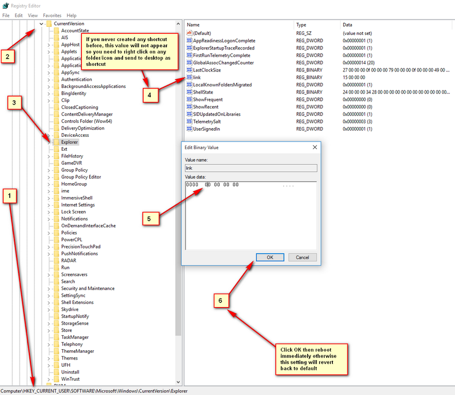Image resolution: width=455 pixels, height=395 pixels.
Task: Open the Favorites menu
Action: click(52, 15)
